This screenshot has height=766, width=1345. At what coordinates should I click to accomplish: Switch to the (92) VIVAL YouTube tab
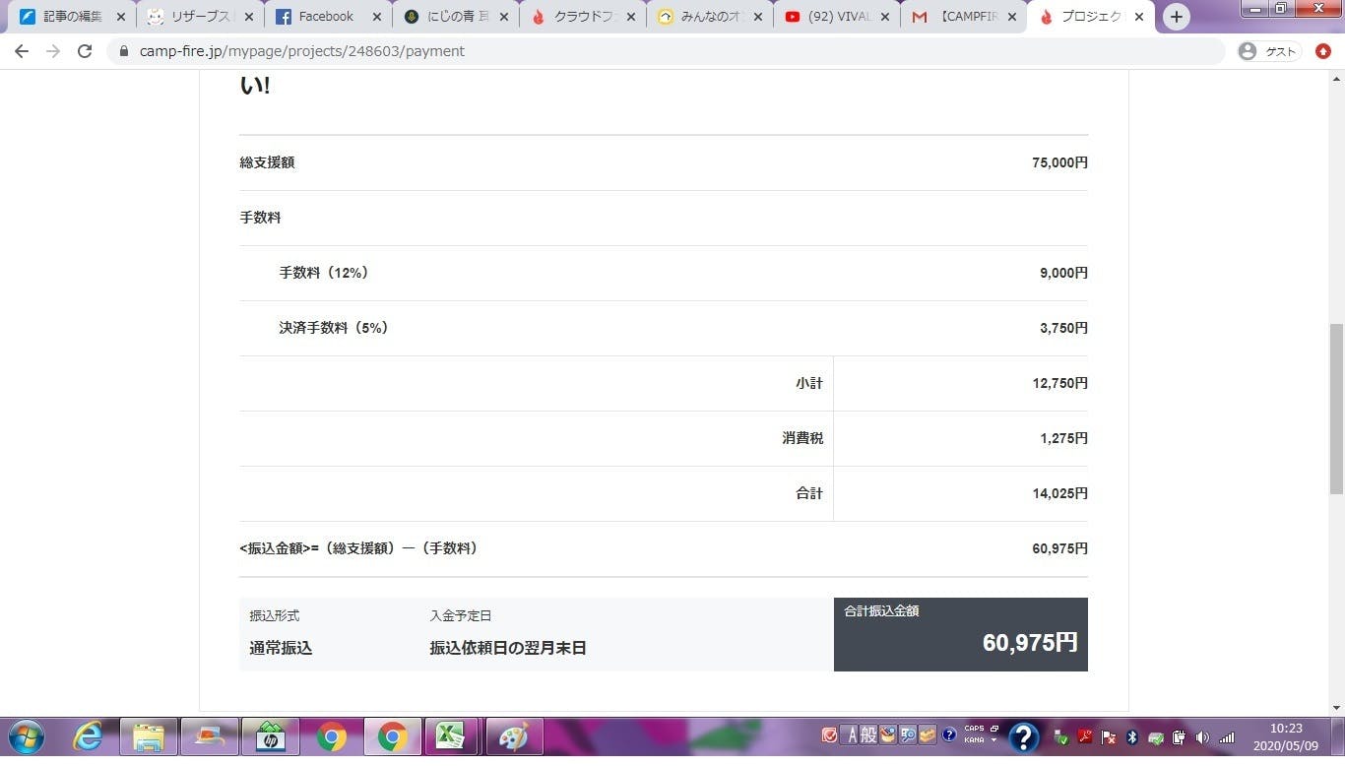[x=837, y=17]
